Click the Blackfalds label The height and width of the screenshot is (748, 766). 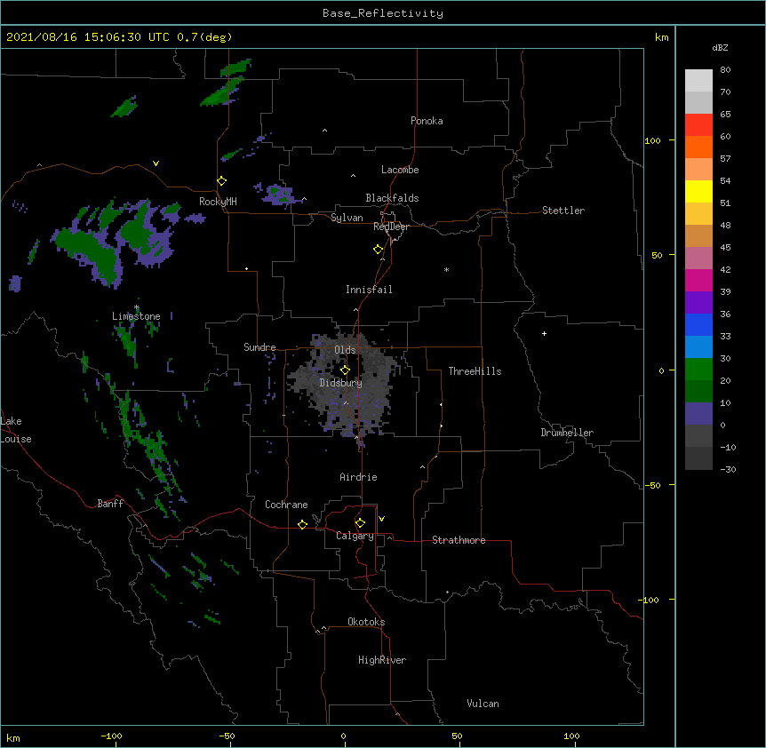pyautogui.click(x=392, y=198)
